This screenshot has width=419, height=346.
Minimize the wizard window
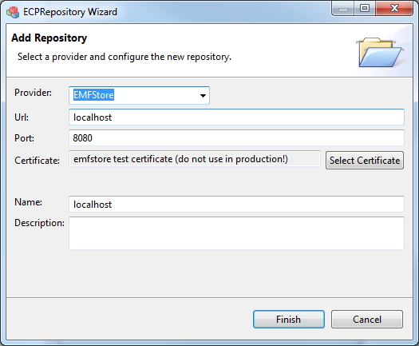tap(343, 9)
